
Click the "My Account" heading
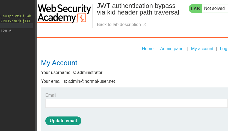pos(59,63)
